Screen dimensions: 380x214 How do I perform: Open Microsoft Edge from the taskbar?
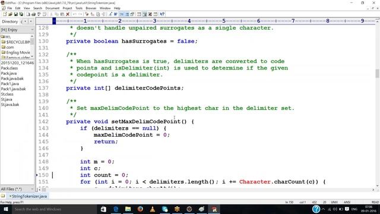[x=116, y=209]
